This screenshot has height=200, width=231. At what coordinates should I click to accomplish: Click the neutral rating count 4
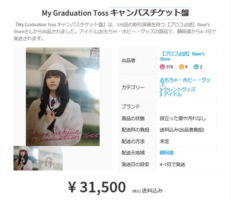pos(186,67)
